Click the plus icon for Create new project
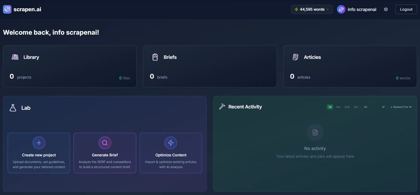Screen dimensions: 420x195 tap(39, 143)
